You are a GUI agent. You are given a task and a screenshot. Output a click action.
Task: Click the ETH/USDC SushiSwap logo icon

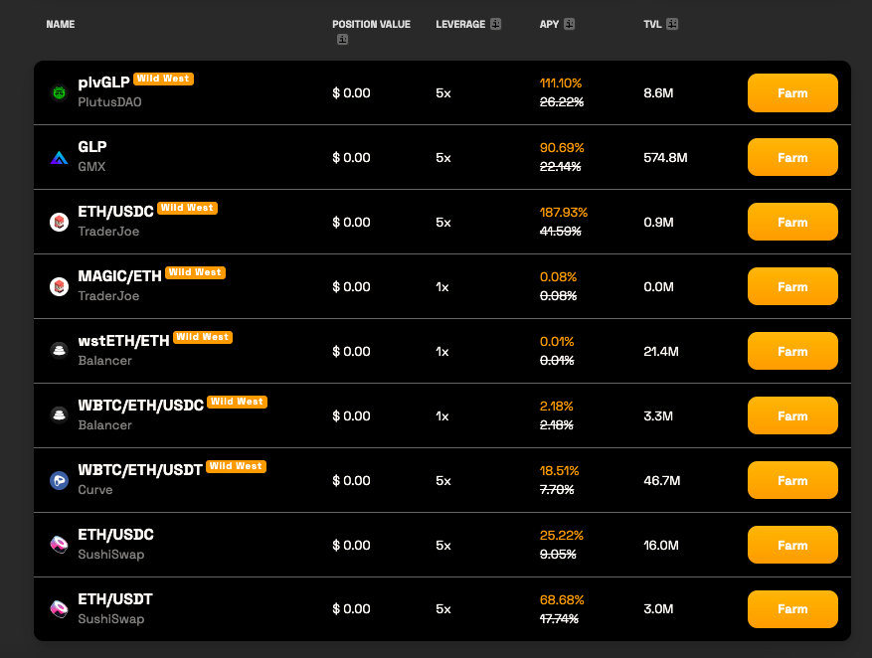[59, 545]
